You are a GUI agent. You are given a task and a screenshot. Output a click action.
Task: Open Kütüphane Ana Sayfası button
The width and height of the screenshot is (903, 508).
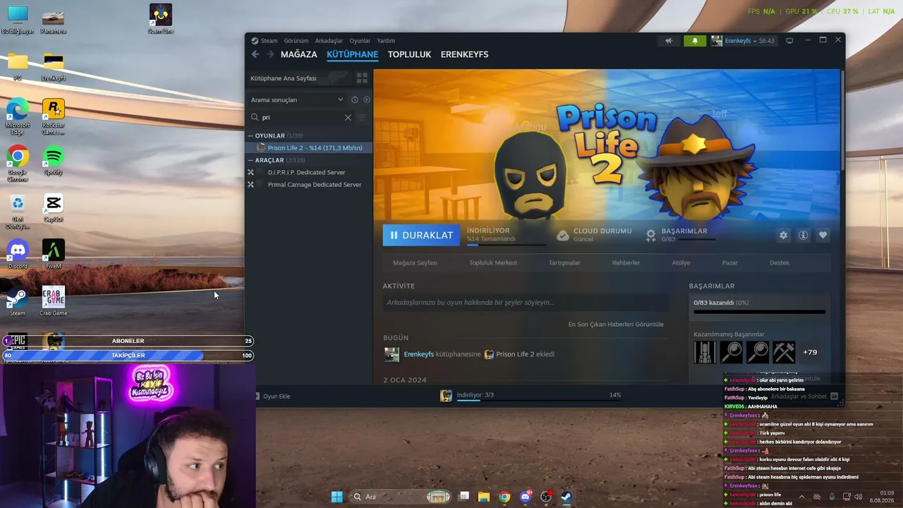point(299,78)
